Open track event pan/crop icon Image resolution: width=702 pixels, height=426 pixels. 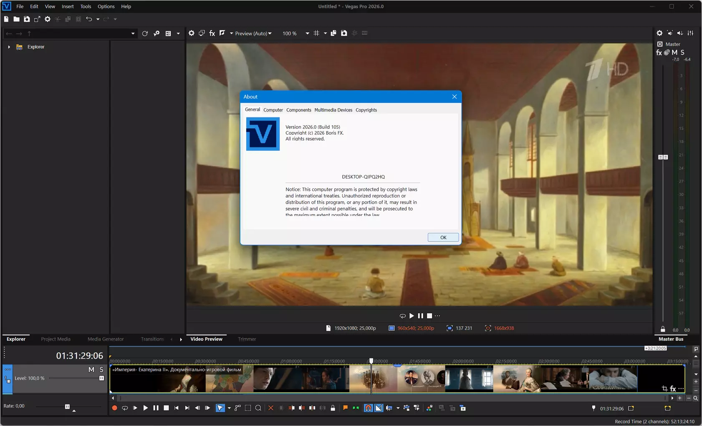coord(664,389)
